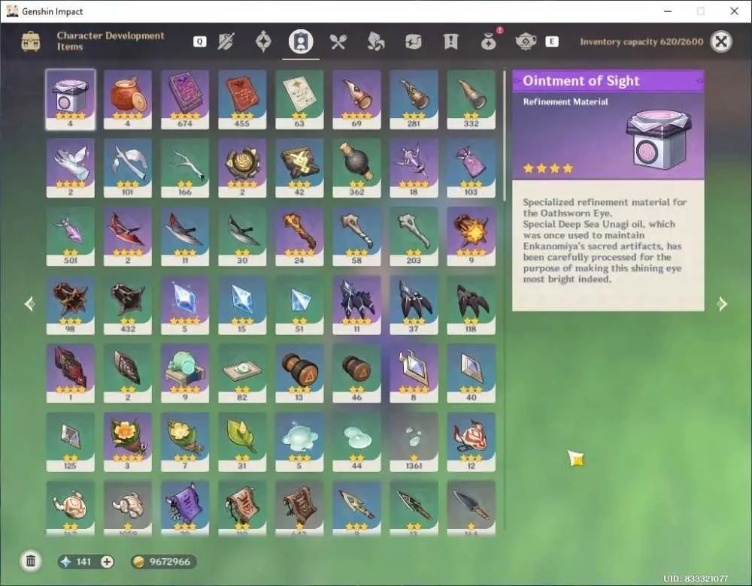Screen dimensions: 752x586
Task: Open the Artifacts inventory tab
Action: click(x=263, y=41)
